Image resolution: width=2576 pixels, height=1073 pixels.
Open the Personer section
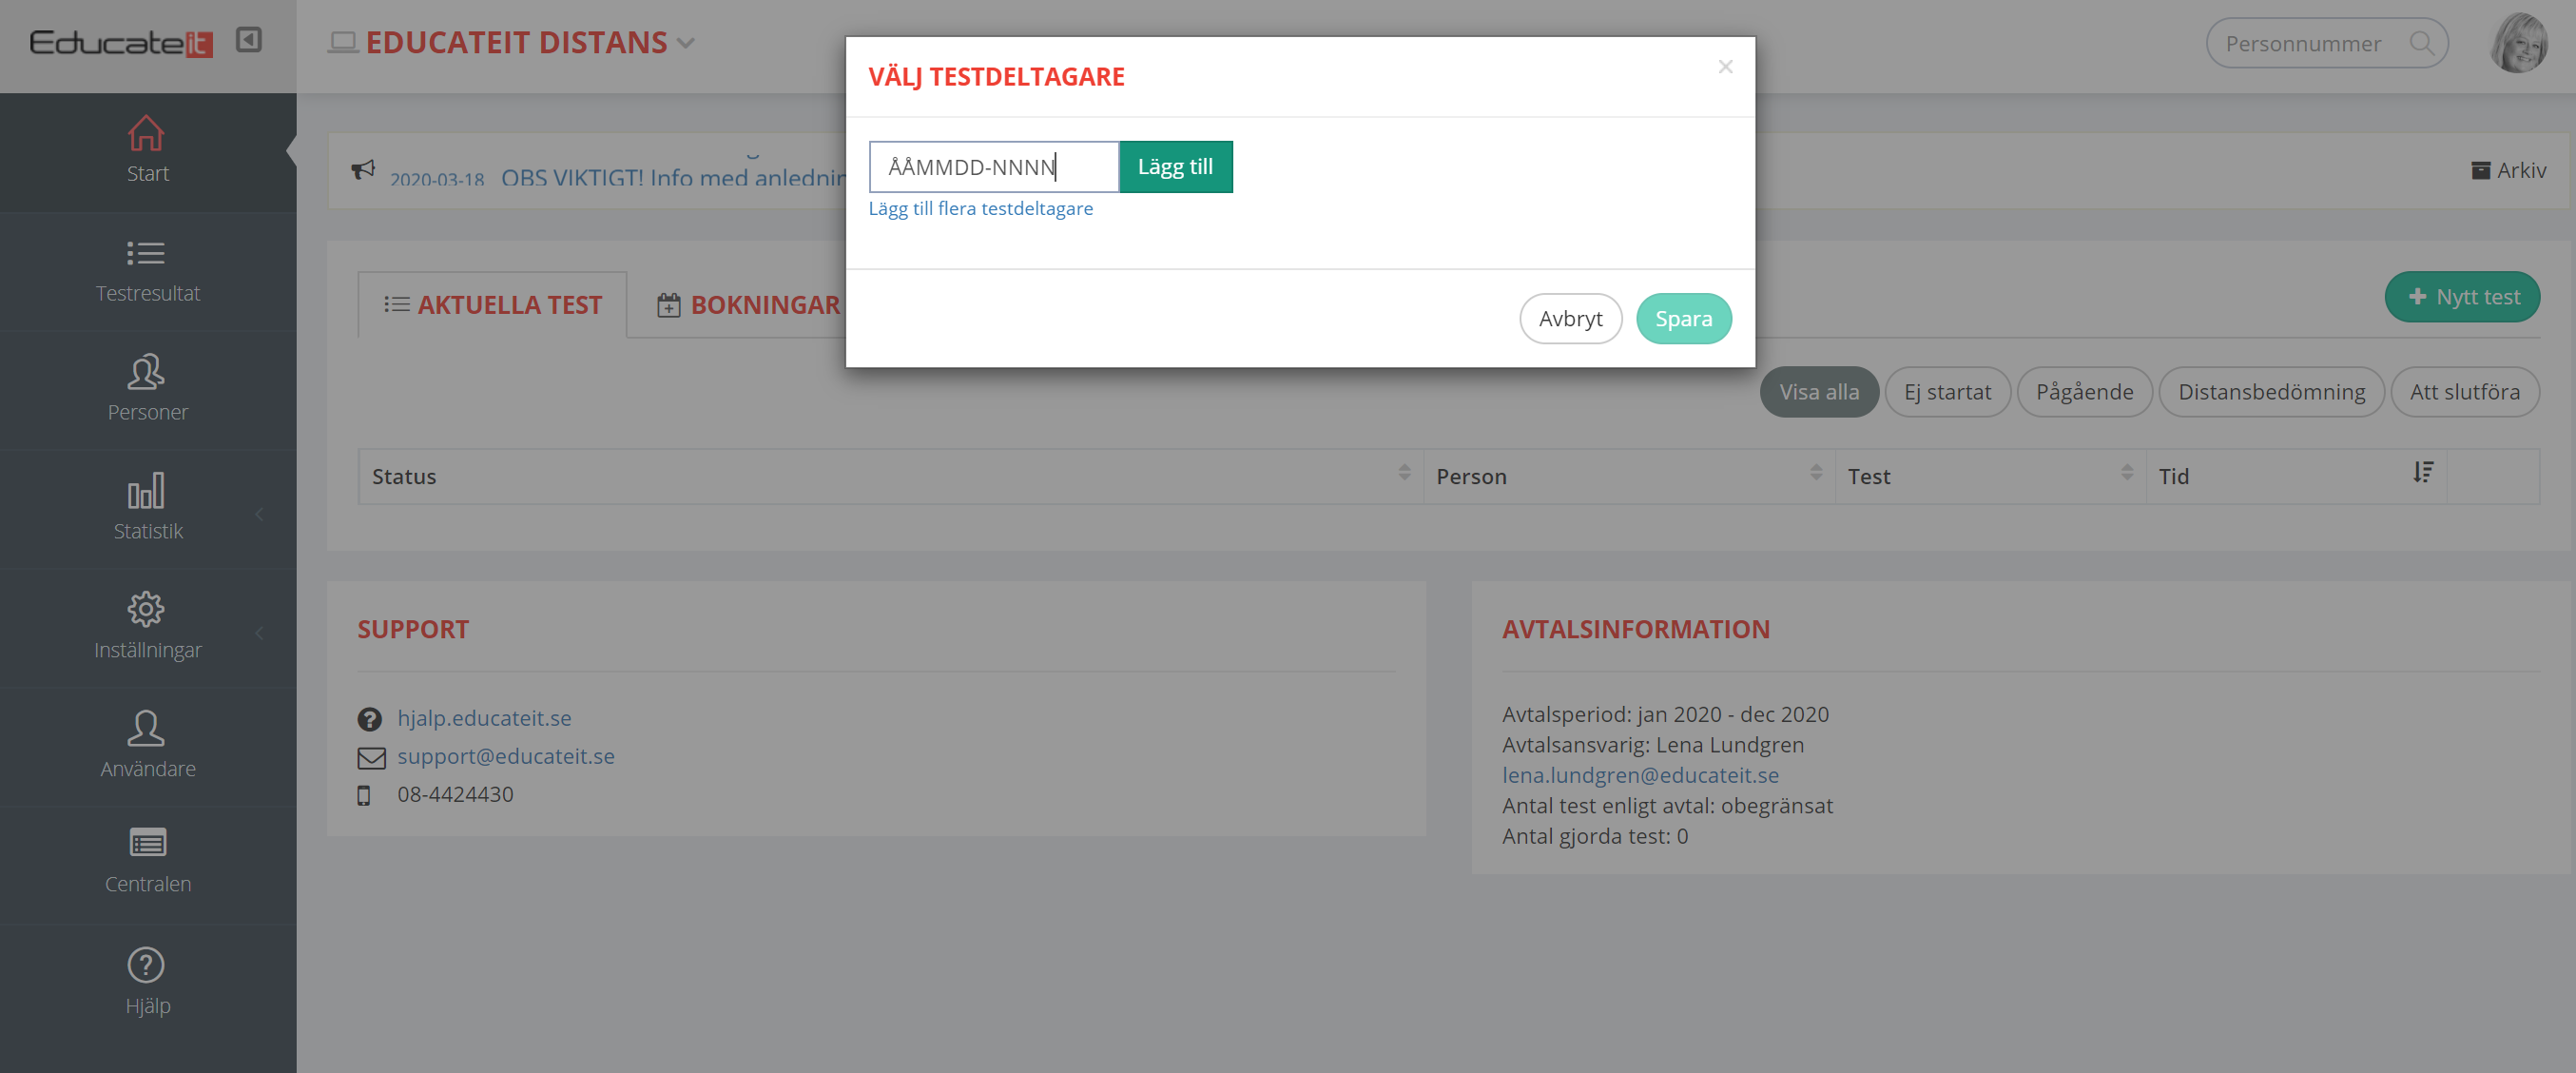(148, 390)
